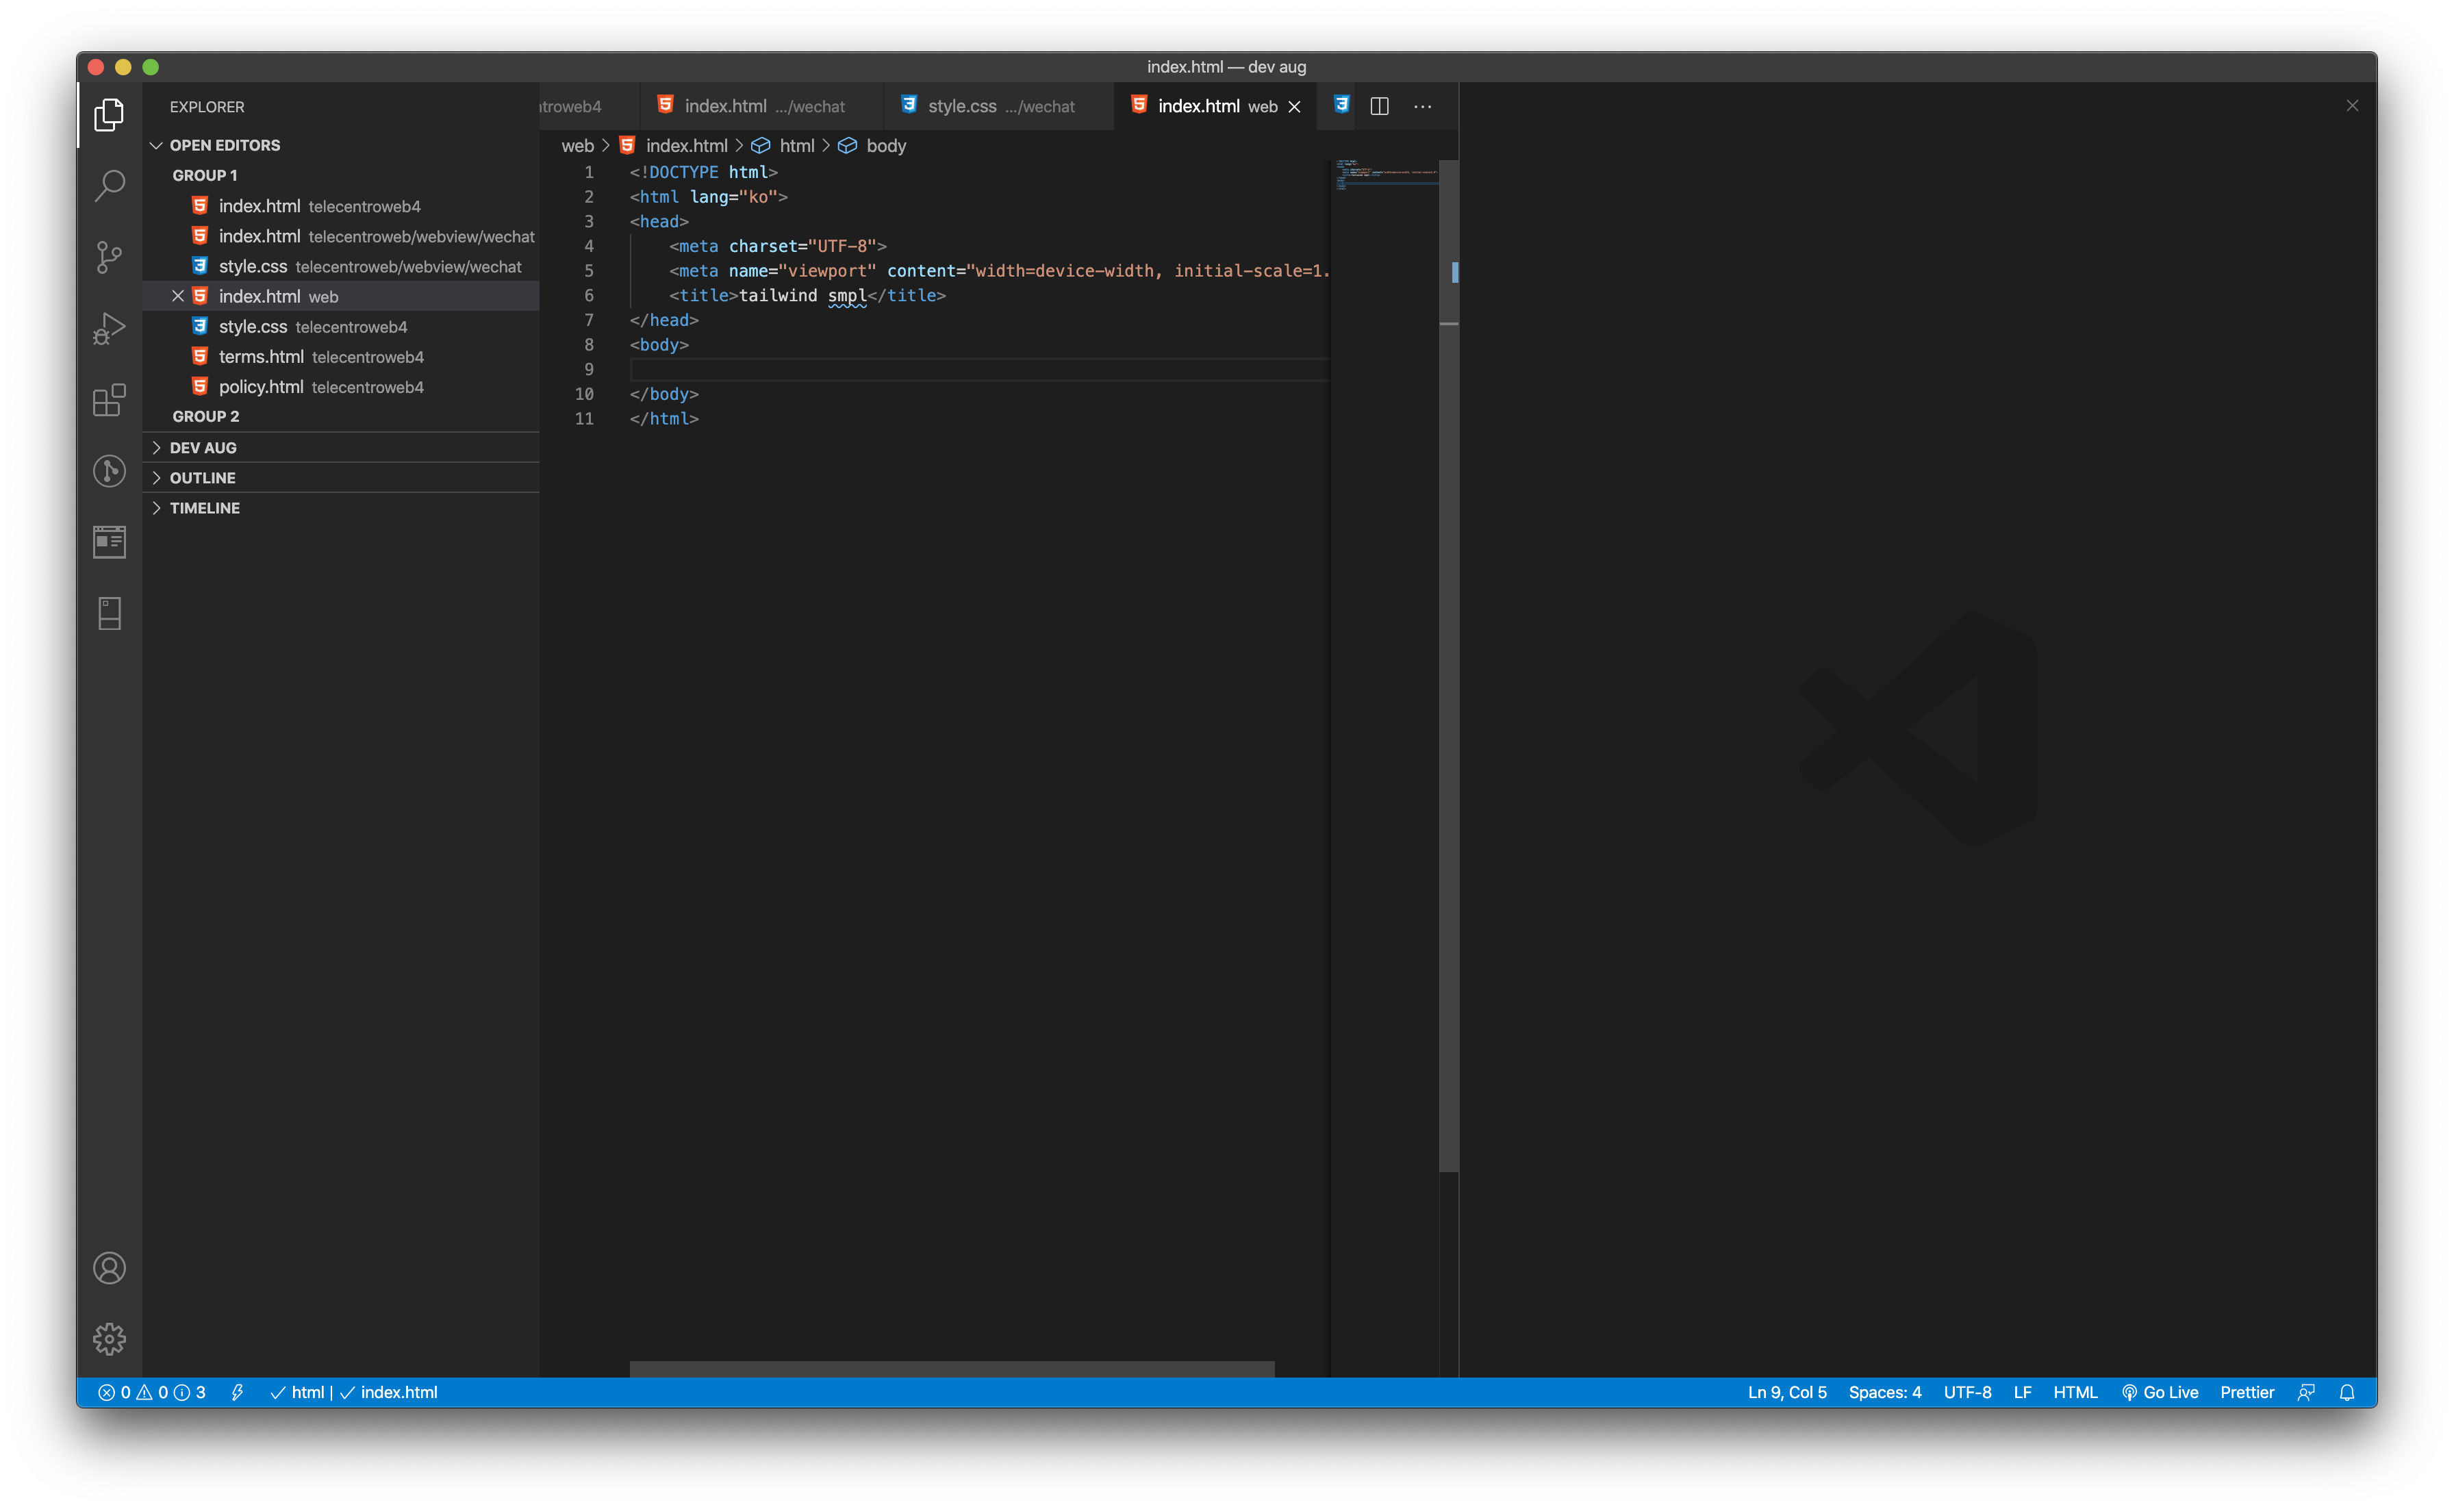The width and height of the screenshot is (2454, 1509).
Task: Open the Run and Debug view
Action: pyautogui.click(x=109, y=327)
